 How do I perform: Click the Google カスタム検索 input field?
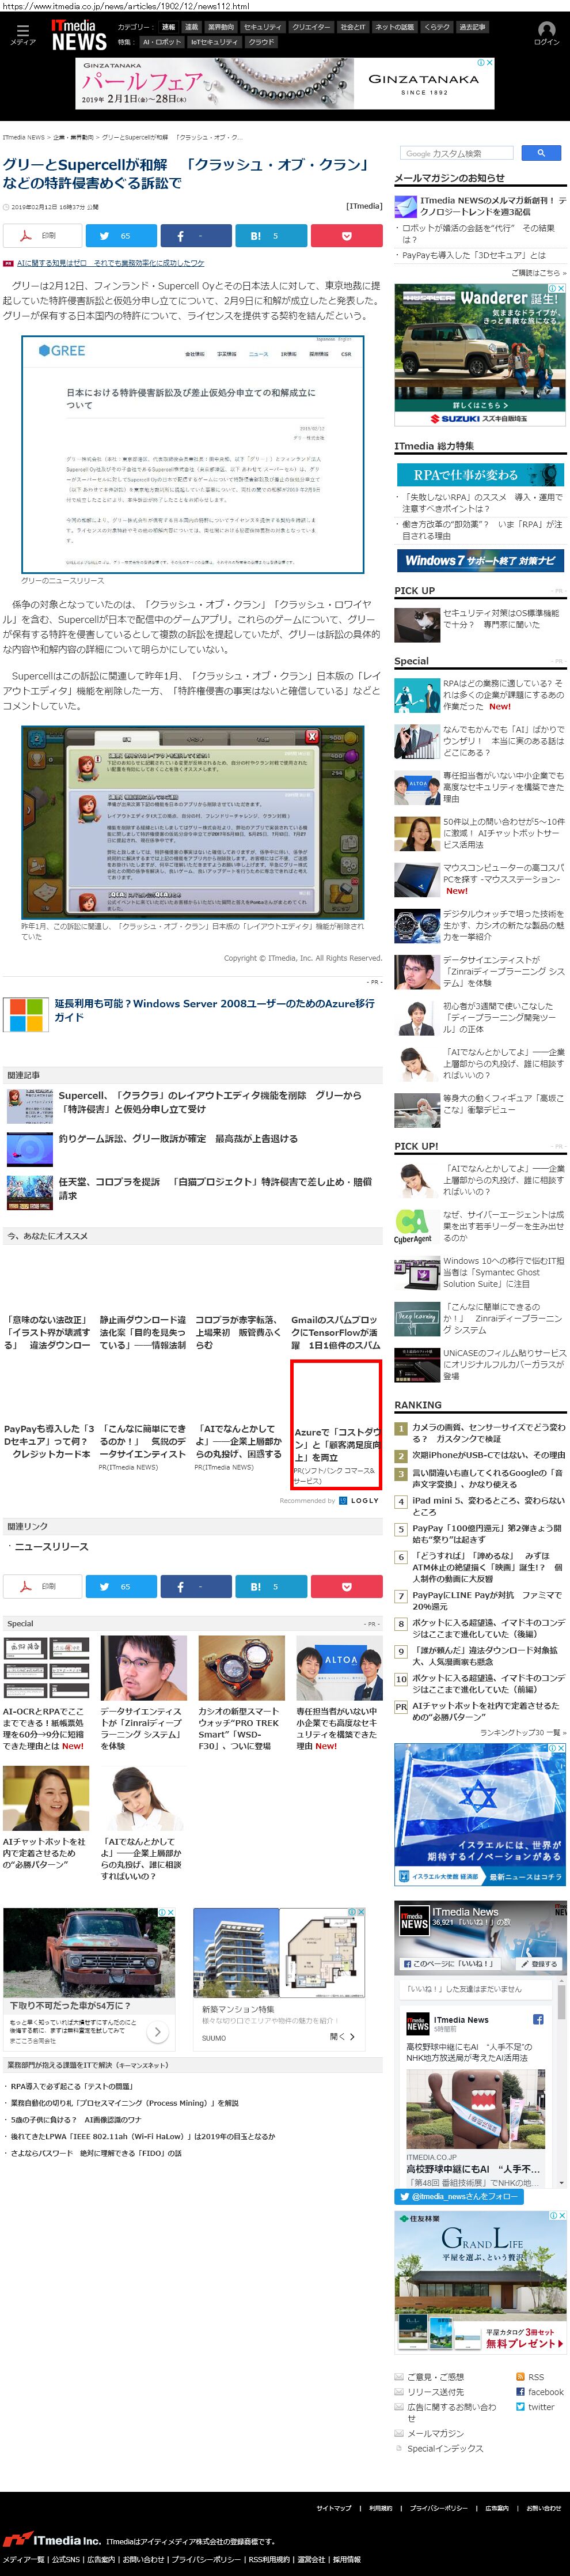tap(457, 153)
